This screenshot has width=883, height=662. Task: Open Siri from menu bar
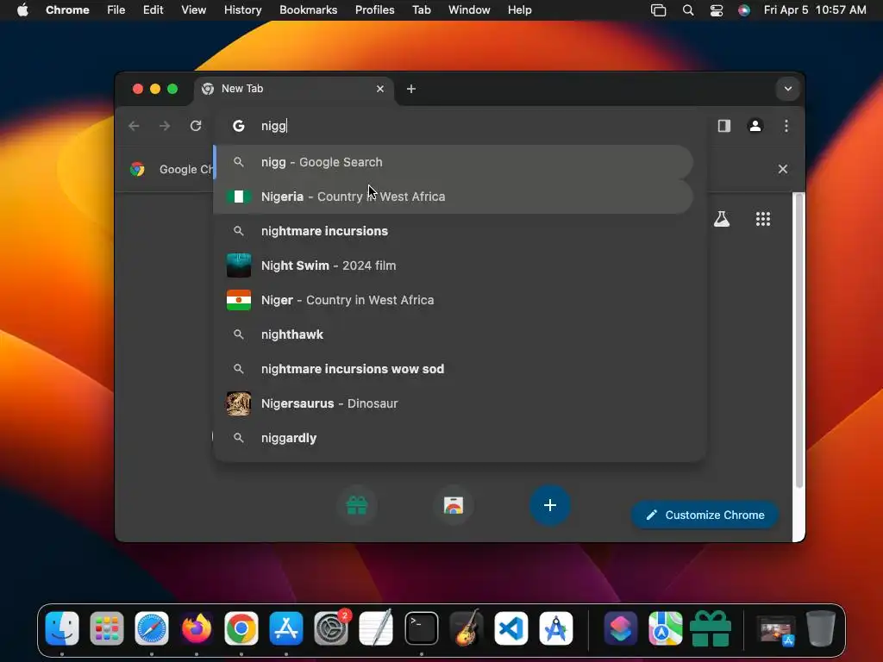744,10
